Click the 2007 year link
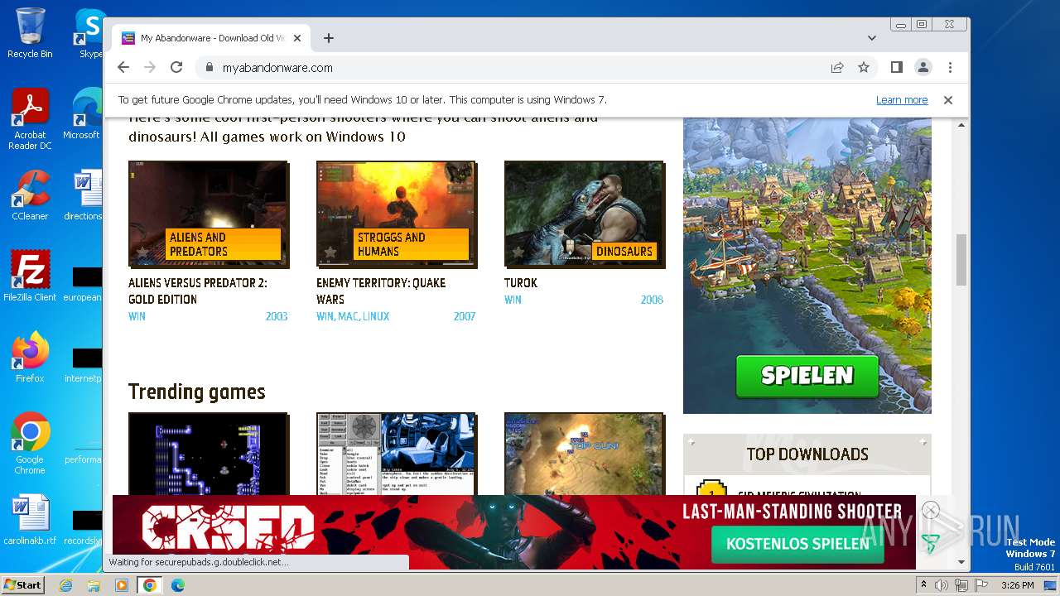 click(x=465, y=316)
